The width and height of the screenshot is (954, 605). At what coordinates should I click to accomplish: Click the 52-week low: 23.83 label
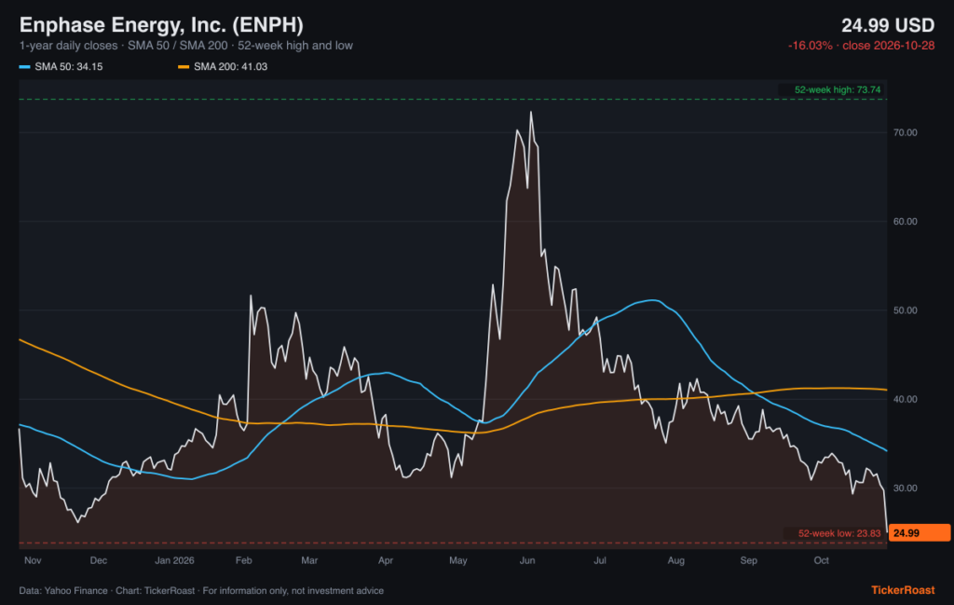click(x=839, y=534)
